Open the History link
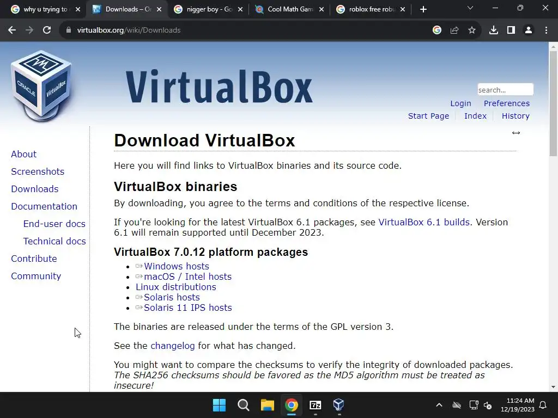 (x=515, y=116)
